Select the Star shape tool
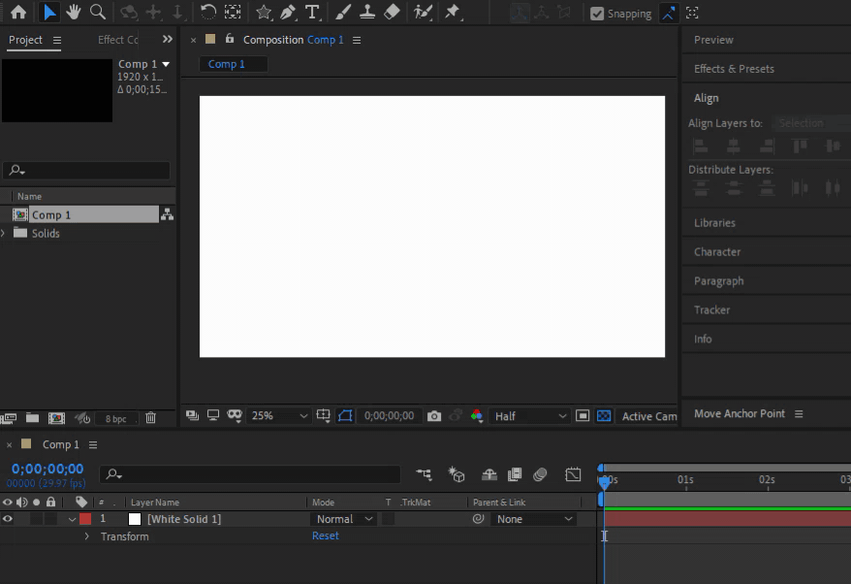This screenshot has height=584, width=851. [x=264, y=12]
